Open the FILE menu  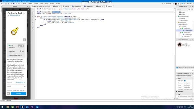pyautogui.click(x=2, y=4)
